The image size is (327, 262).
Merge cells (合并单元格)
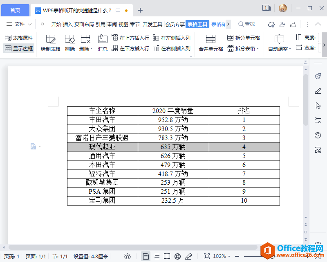211,43
